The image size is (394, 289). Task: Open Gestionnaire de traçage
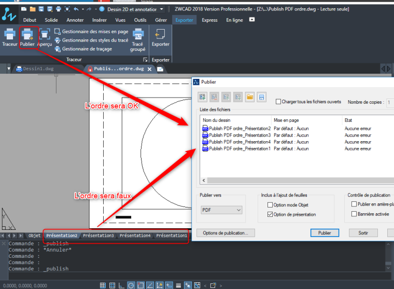click(83, 49)
